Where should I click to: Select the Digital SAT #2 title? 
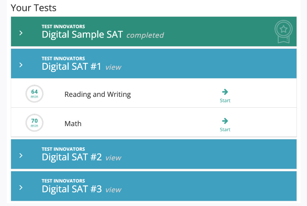pyautogui.click(x=72, y=157)
